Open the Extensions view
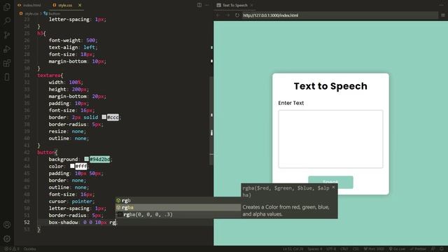 point(7,63)
